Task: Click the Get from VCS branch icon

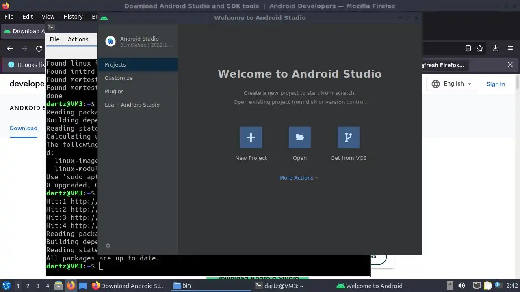Action: [x=349, y=137]
